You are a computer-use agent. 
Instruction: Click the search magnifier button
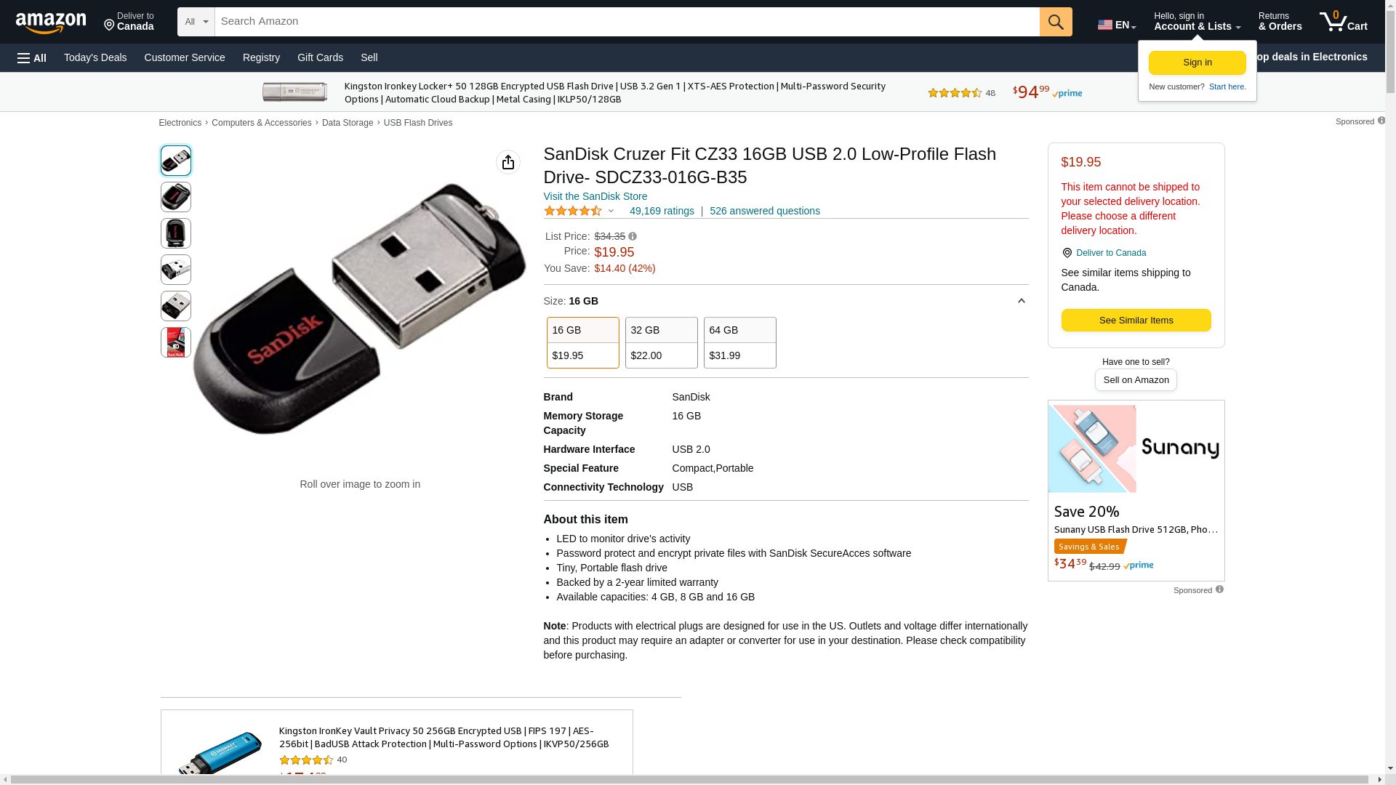[1056, 22]
